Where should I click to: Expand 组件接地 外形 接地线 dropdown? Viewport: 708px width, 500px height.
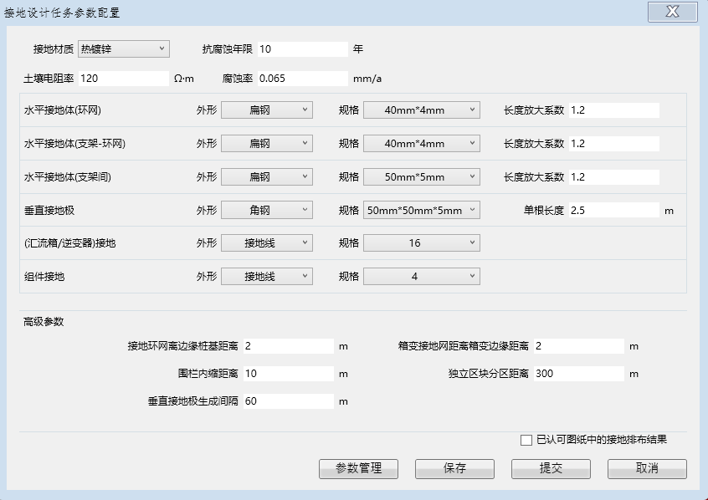pyautogui.click(x=266, y=277)
